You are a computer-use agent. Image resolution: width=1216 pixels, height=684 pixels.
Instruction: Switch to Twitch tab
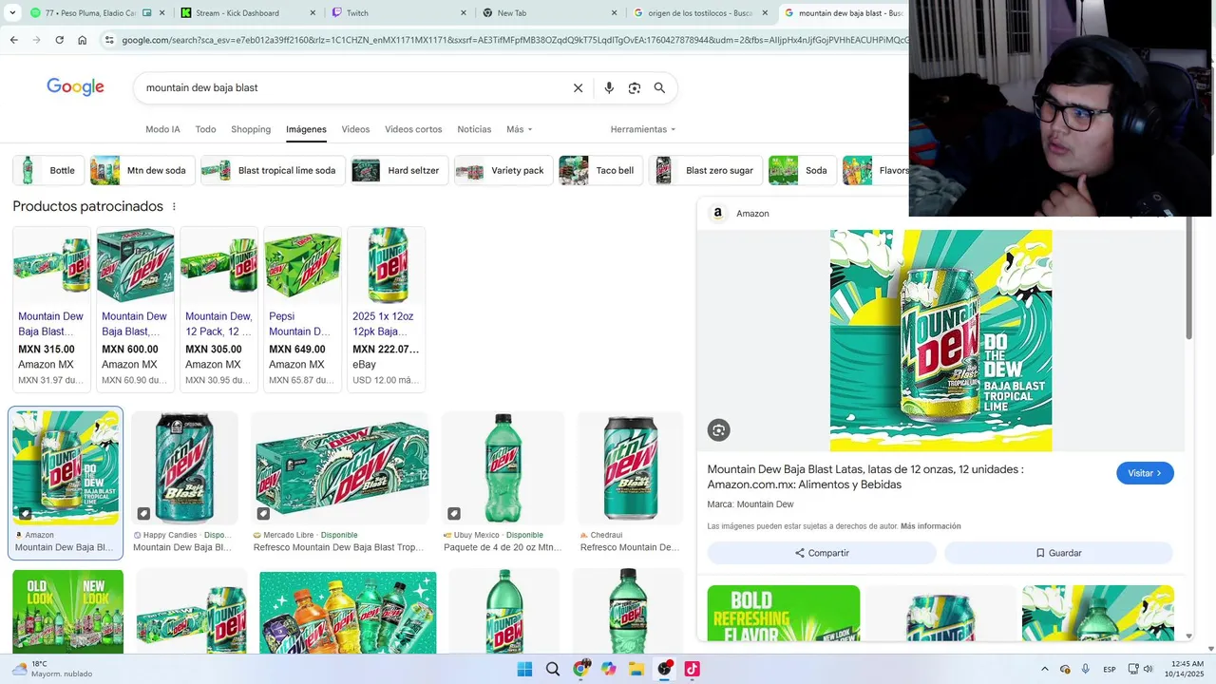[x=399, y=13]
